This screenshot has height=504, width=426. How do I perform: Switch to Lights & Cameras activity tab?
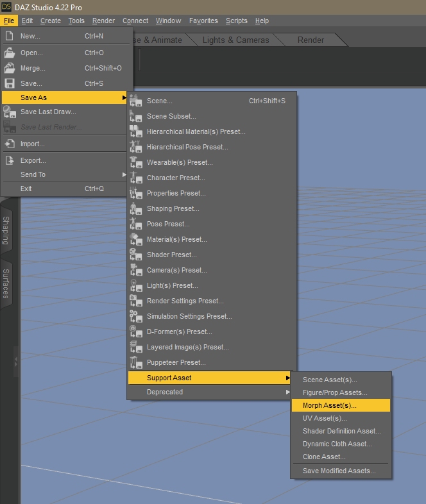(x=235, y=40)
